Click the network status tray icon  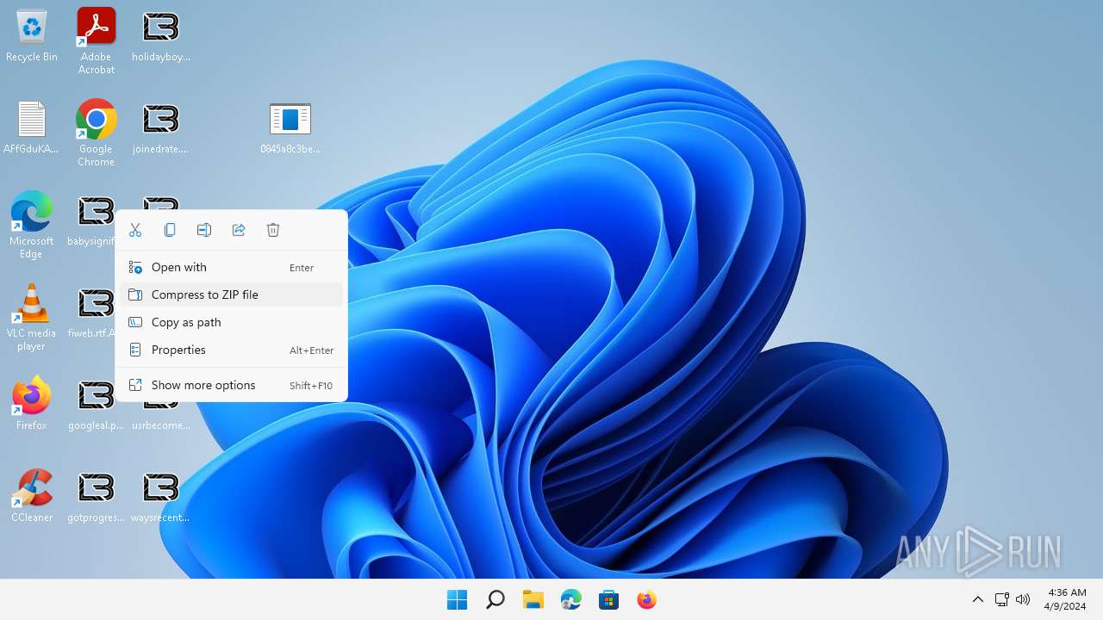tap(1002, 600)
